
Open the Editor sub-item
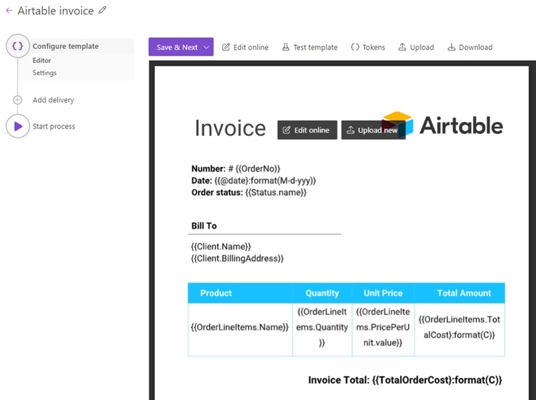(x=42, y=60)
